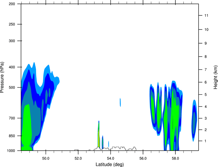Click the 'Latitude (deg)' axis title
The image size is (218, 167).
[x=110, y=164]
